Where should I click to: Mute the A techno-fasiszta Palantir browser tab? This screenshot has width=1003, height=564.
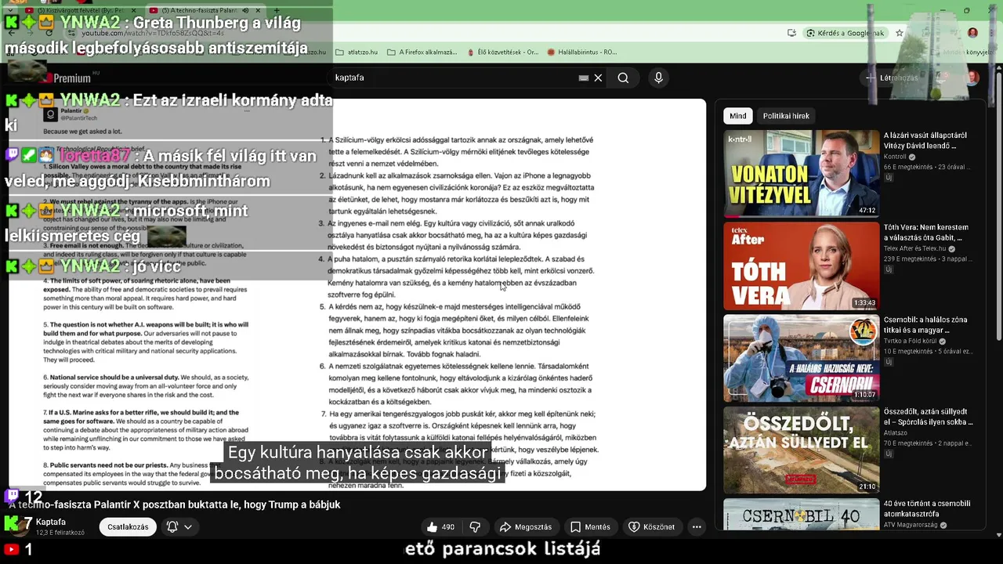click(245, 10)
